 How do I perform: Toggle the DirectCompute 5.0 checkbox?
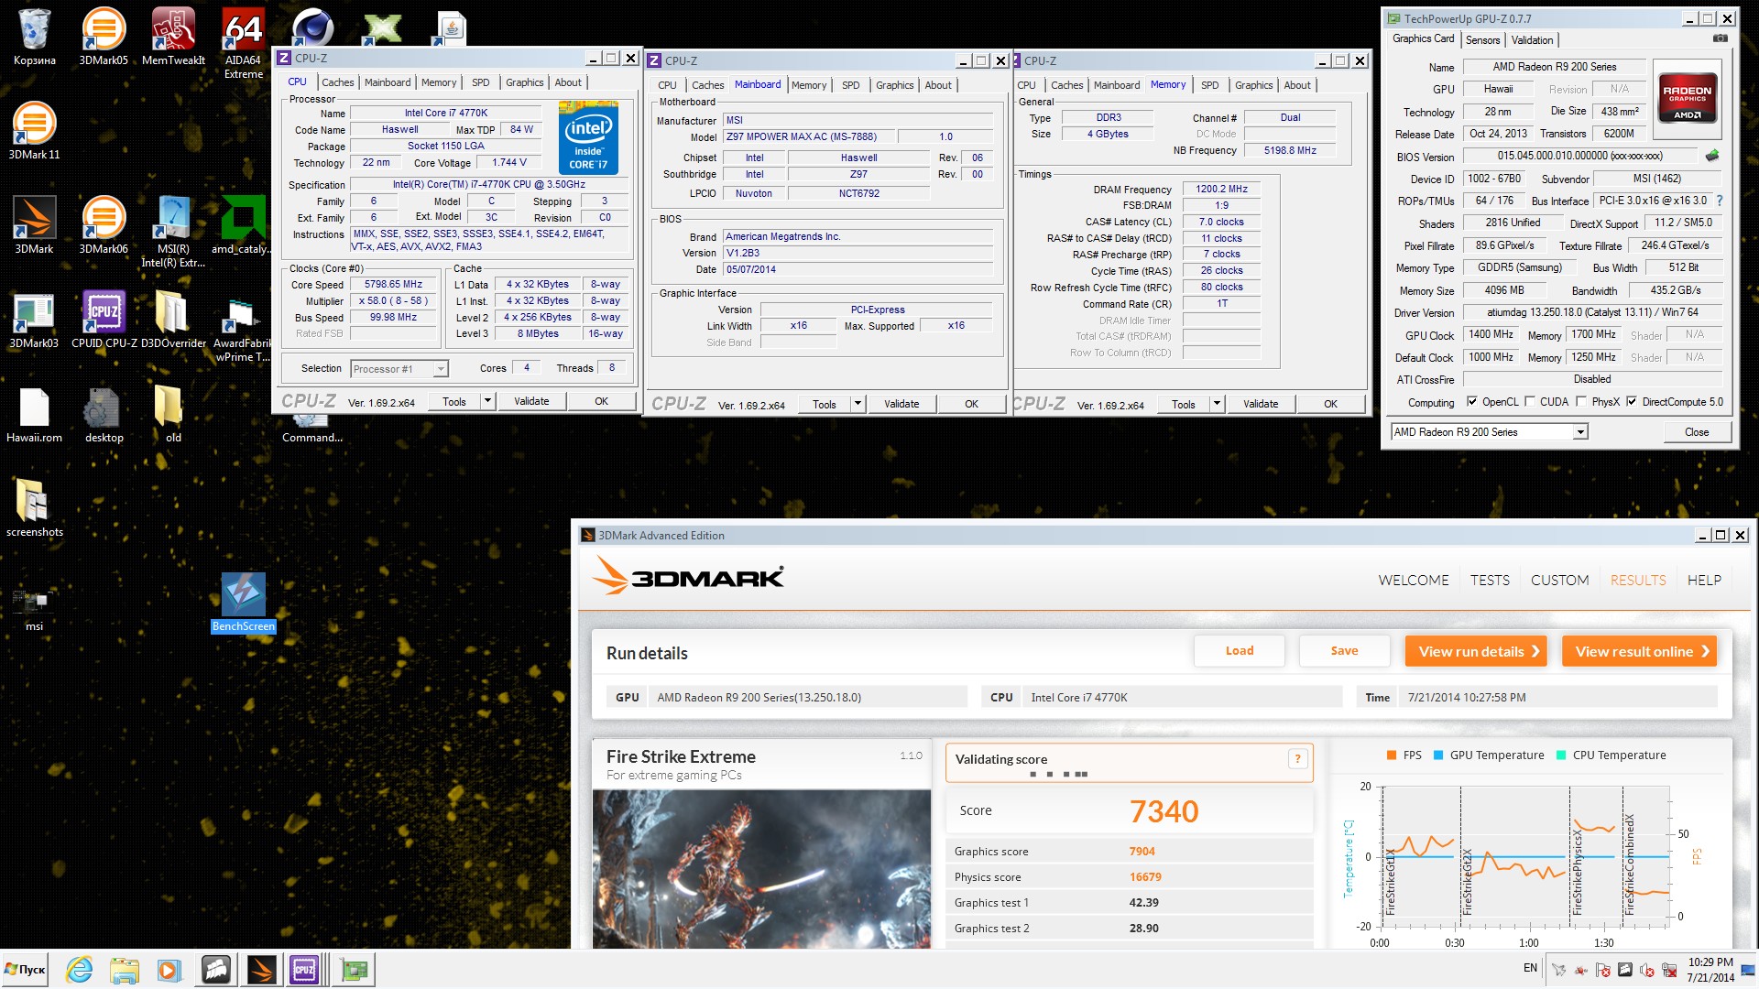pyautogui.click(x=1631, y=402)
